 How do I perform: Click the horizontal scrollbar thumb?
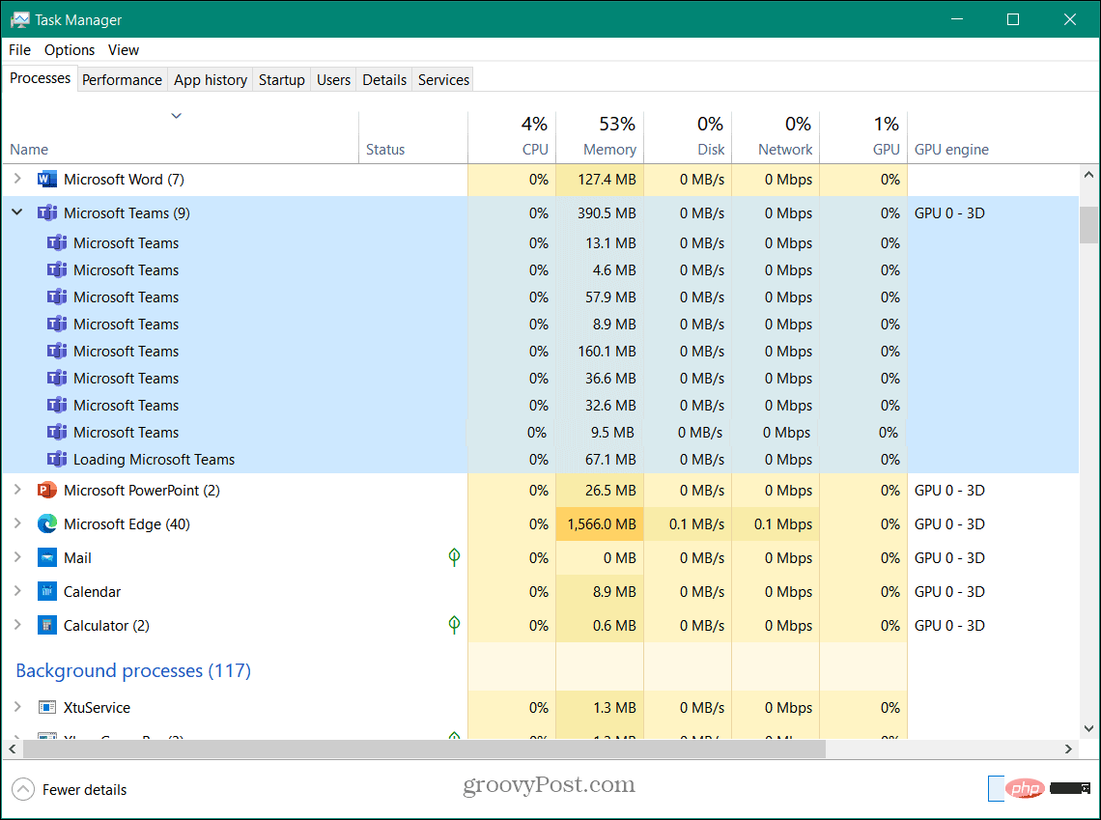[x=424, y=749]
